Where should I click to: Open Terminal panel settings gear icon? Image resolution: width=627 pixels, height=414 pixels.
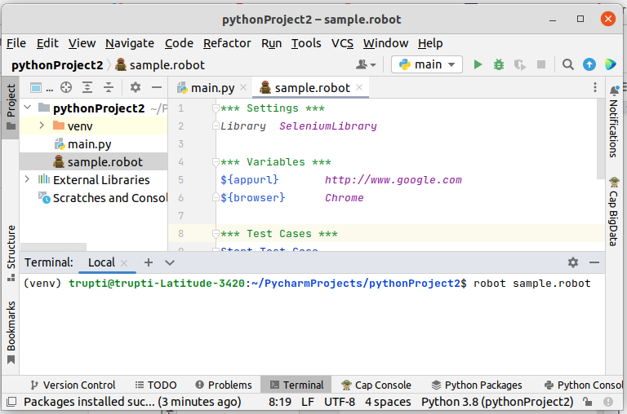coord(573,262)
